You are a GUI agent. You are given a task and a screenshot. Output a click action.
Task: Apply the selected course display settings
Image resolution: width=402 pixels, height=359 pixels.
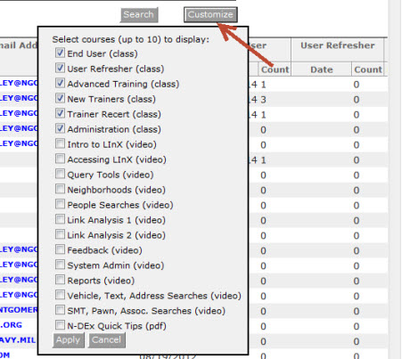69,339
